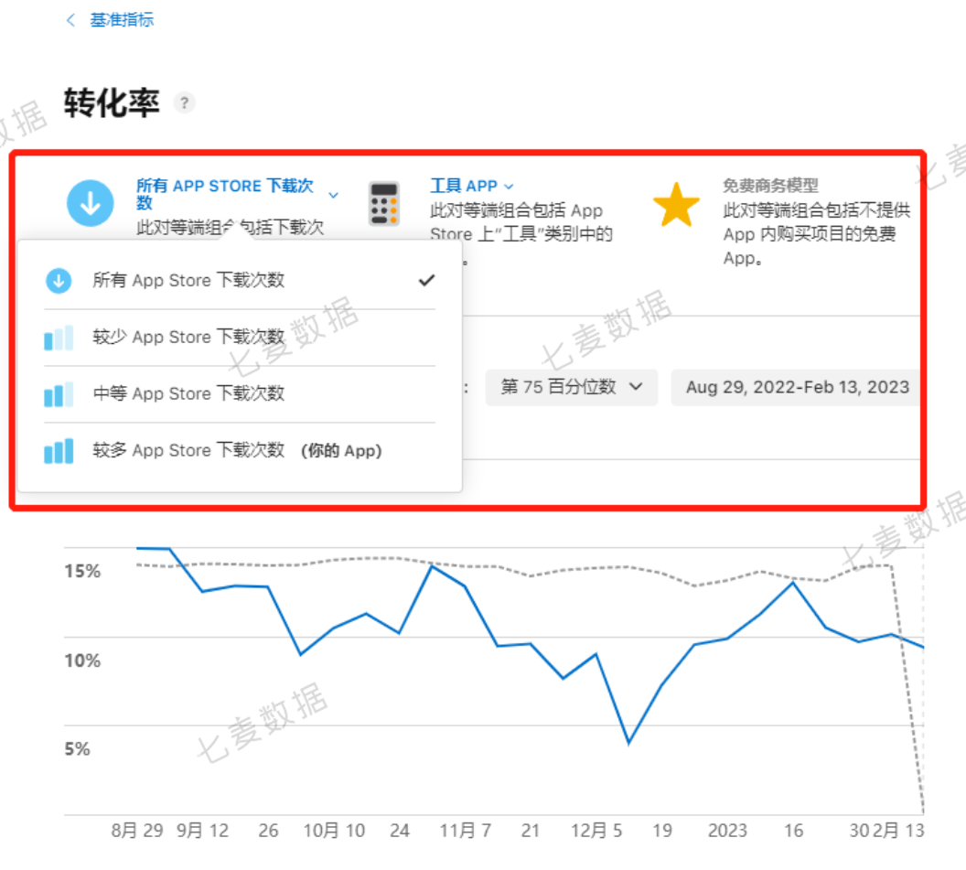Viewport: 966px width, 870px height.
Task: Click the 2023 date axis label
Action: [x=727, y=831]
